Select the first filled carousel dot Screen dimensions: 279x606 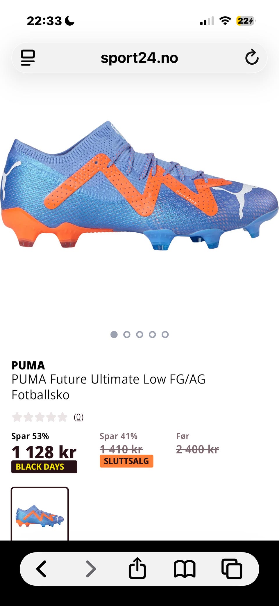coord(114,334)
